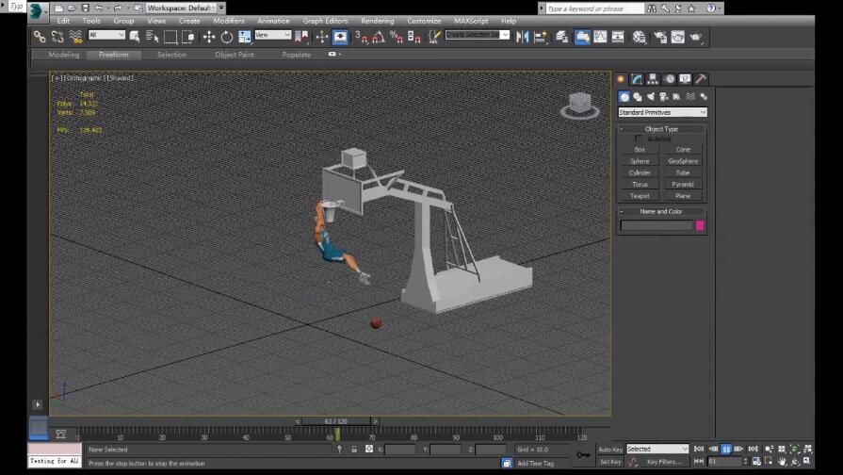
Task: Open the Graph Editors menu
Action: tap(325, 21)
